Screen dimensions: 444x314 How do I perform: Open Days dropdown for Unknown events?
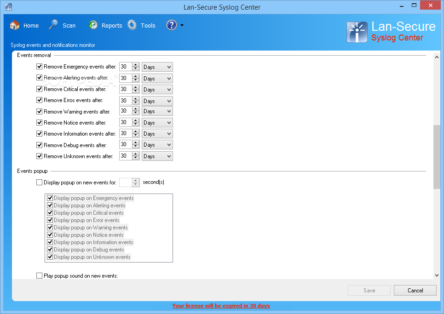[157, 156]
